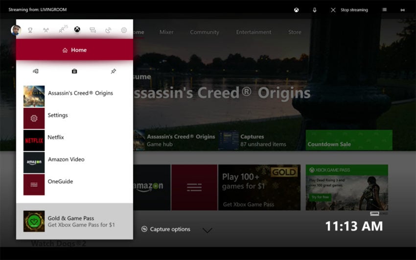The image size is (416, 260).
Task: Toggle the microphone in streaming toolbar
Action: coord(315,10)
